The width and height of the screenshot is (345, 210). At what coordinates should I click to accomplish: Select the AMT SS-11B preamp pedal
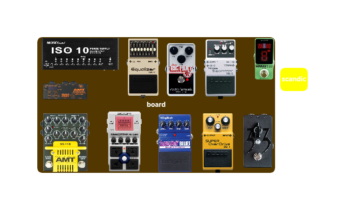click(x=65, y=143)
